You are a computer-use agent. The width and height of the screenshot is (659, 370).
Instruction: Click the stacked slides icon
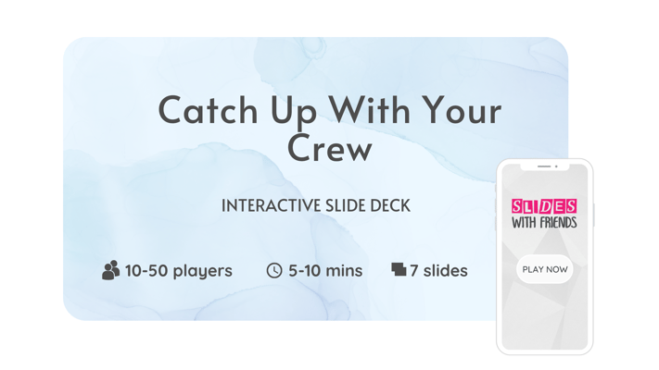click(x=399, y=269)
